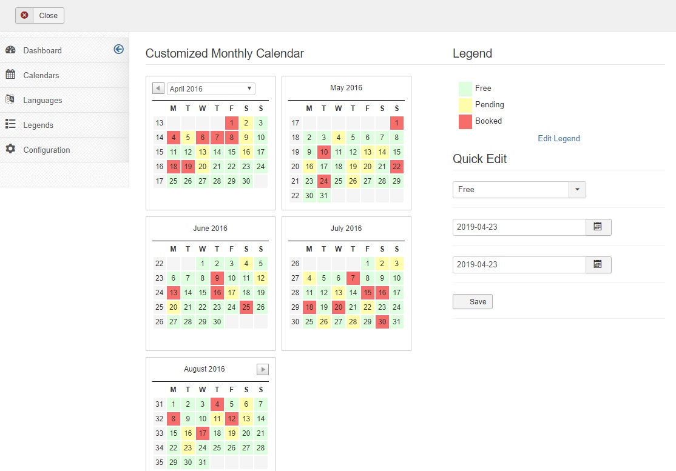Image resolution: width=676 pixels, height=471 pixels.
Task: Open the April 2016 month dropdown
Action: tap(211, 88)
